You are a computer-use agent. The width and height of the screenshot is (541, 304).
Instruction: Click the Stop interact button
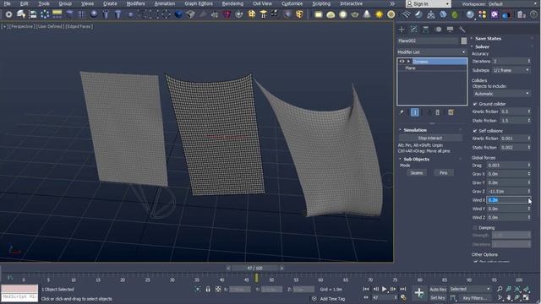tap(430, 138)
